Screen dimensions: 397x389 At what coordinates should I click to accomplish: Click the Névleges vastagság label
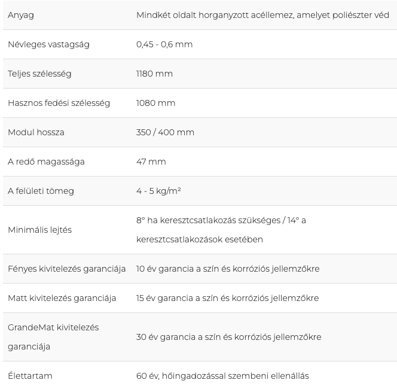[x=48, y=45]
